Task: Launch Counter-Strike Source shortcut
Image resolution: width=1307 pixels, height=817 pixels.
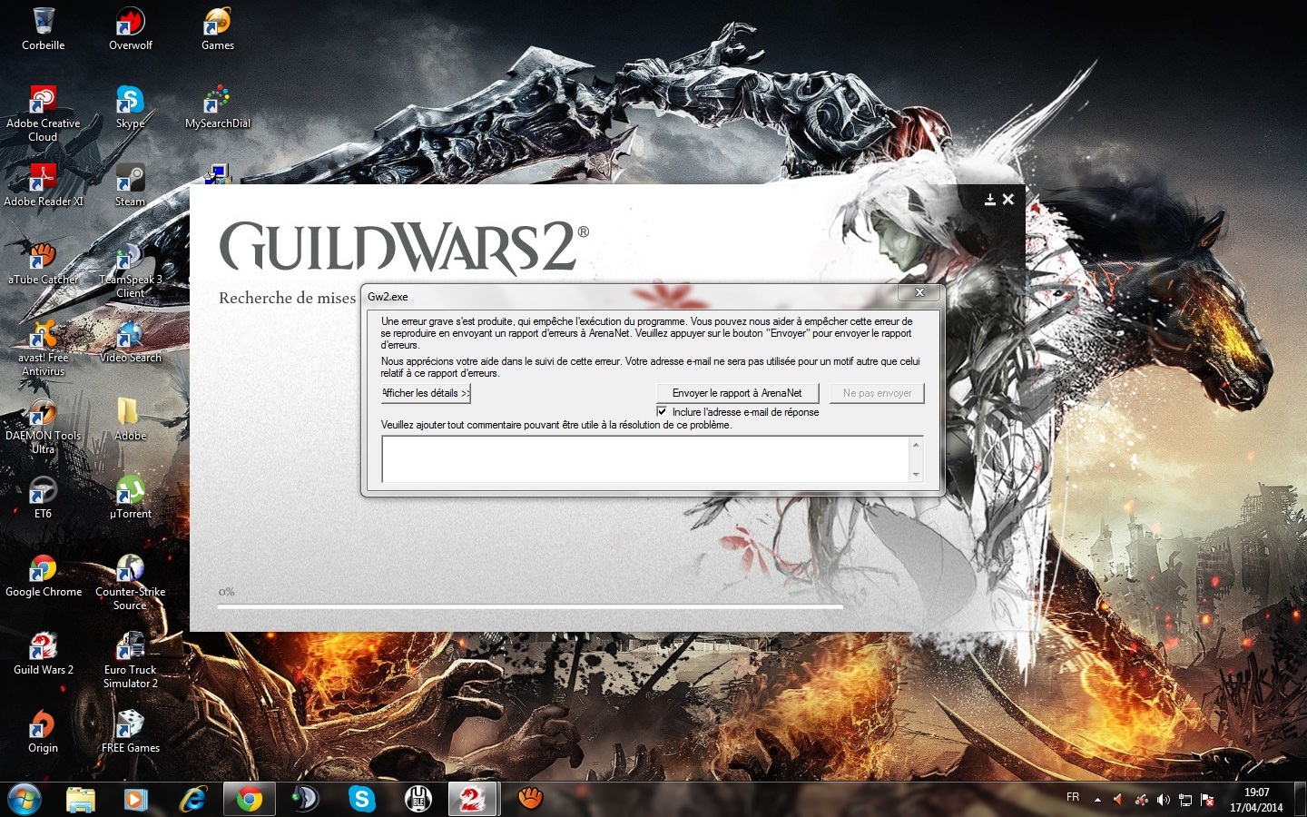Action: pyautogui.click(x=131, y=582)
